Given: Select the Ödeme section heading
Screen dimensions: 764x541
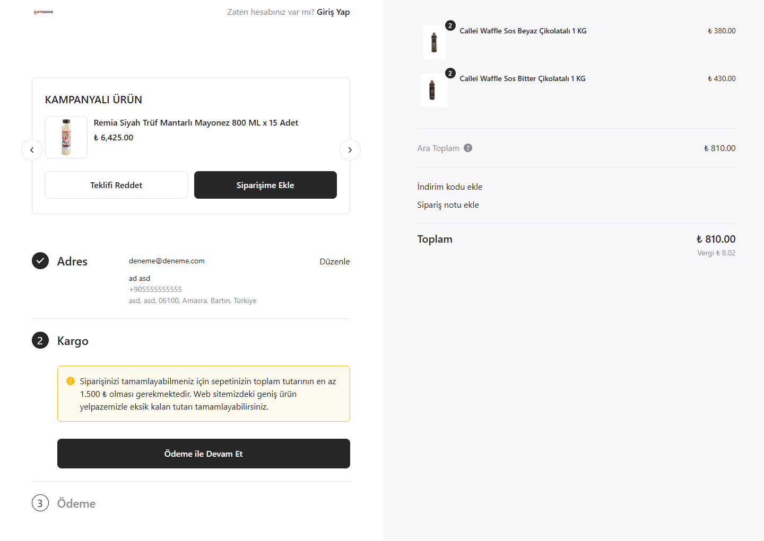Looking at the screenshot, I should (x=76, y=503).
